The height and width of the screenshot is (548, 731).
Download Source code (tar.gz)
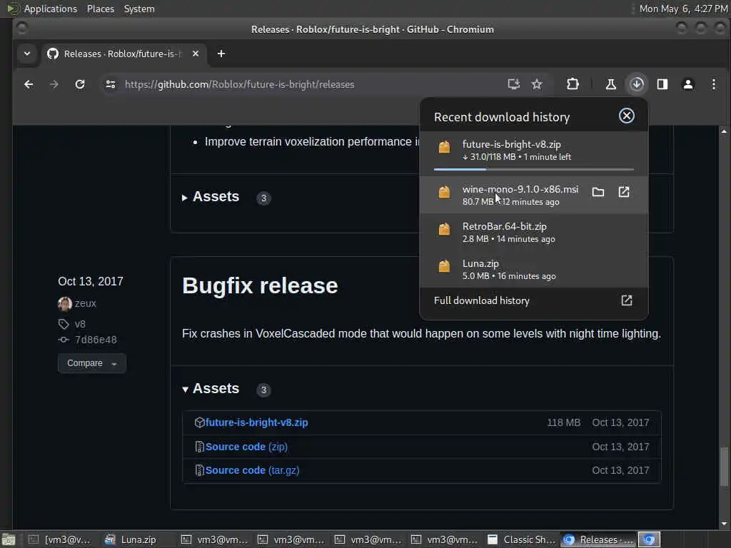[252, 471]
